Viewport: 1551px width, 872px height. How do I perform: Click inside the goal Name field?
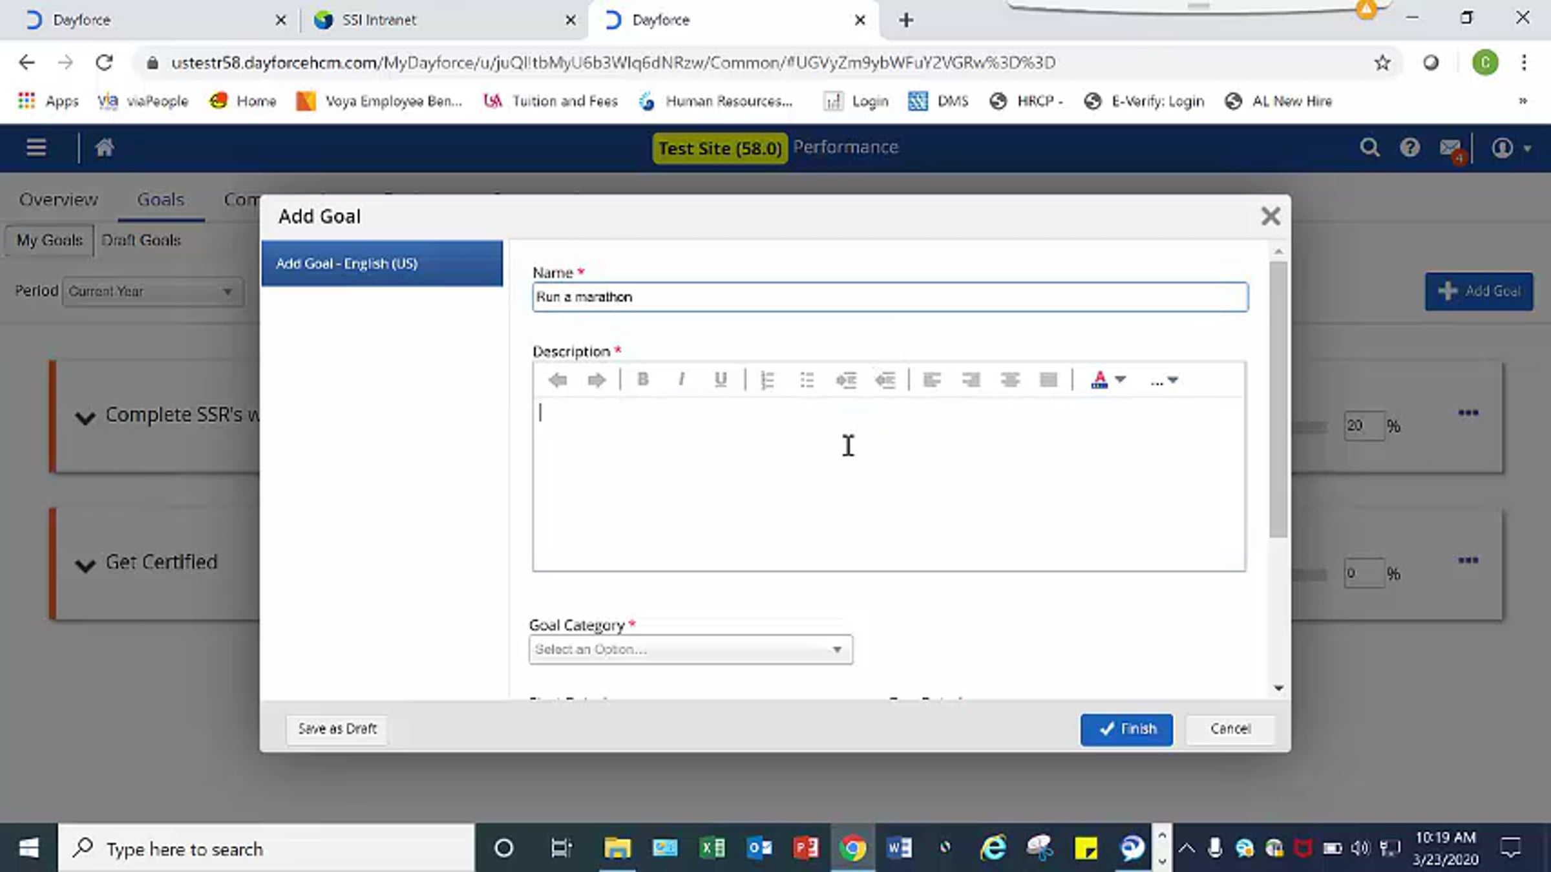point(890,297)
